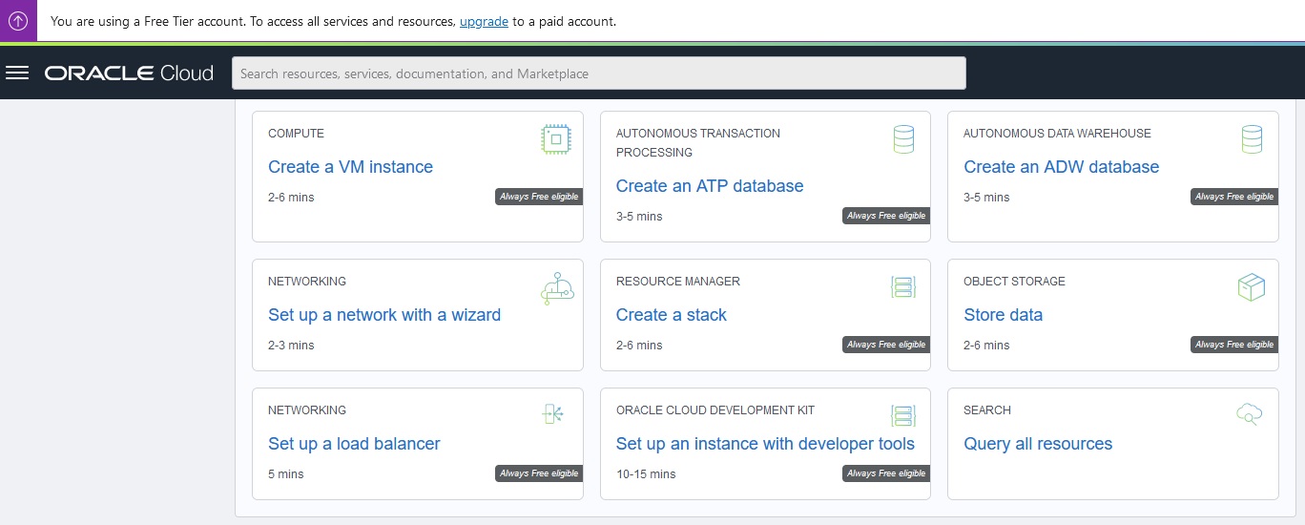
Task: Open the upgrade to paid account link
Action: pyautogui.click(x=484, y=21)
